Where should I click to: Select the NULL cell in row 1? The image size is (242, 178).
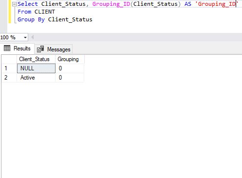36,68
